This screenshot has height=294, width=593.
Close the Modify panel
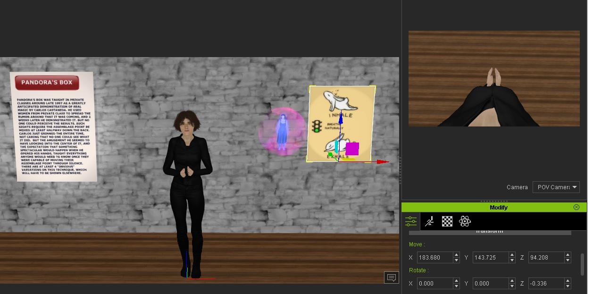point(576,207)
